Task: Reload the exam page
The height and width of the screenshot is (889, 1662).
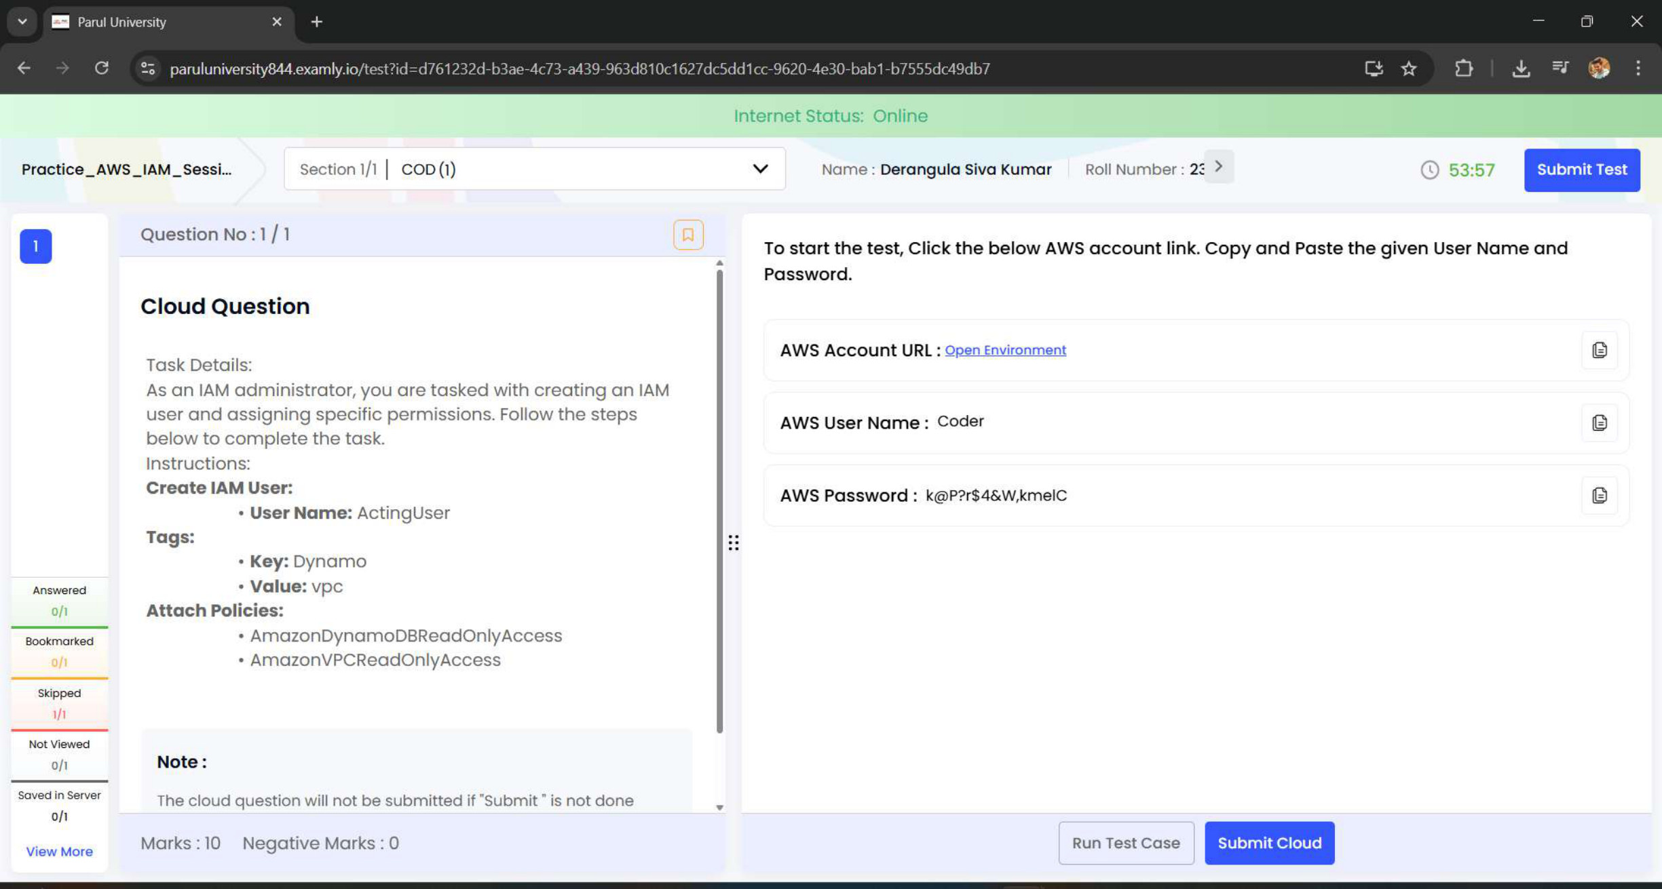Action: (x=102, y=68)
